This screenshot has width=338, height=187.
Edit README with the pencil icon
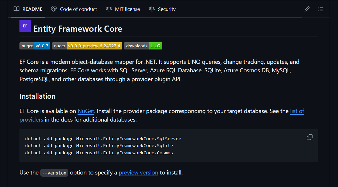[307, 9]
